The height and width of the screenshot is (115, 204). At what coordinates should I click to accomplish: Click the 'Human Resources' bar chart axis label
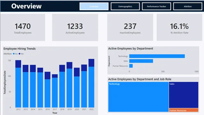pos(120,66)
